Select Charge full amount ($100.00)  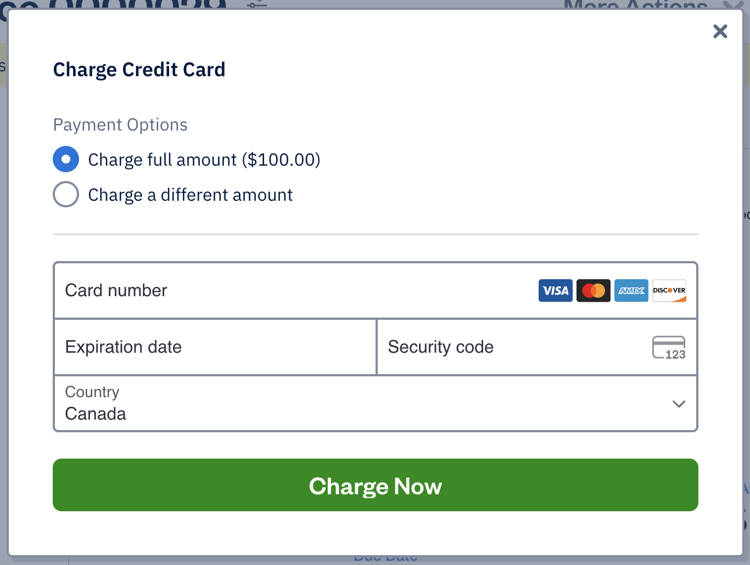click(66, 159)
